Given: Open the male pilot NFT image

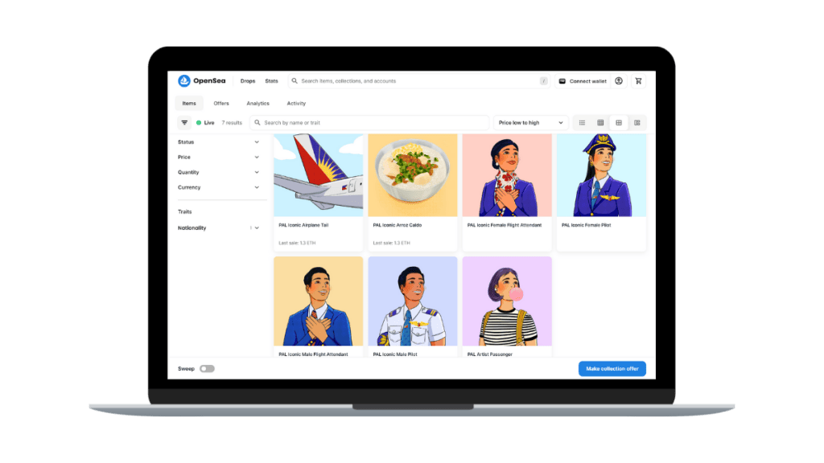Looking at the screenshot, I should click(413, 301).
